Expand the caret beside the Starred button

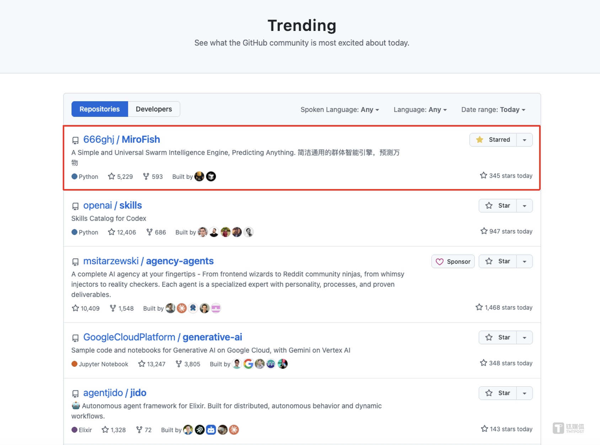(x=524, y=140)
